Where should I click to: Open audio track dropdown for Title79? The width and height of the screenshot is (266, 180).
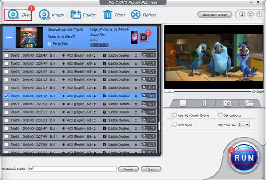(x=95, y=120)
